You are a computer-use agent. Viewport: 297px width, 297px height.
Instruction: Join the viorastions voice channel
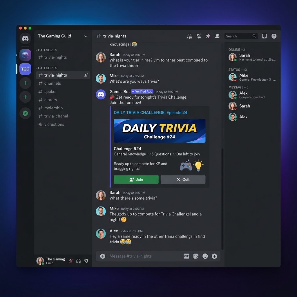pyautogui.click(x=63, y=124)
